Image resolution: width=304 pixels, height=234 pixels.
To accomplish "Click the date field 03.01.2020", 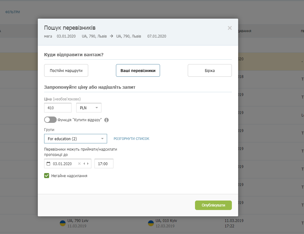I will tap(68, 164).
